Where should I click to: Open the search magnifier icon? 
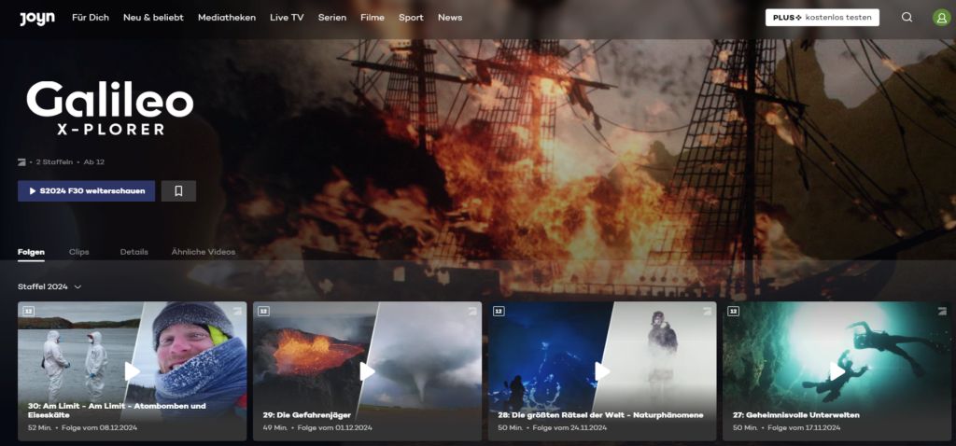pos(907,18)
